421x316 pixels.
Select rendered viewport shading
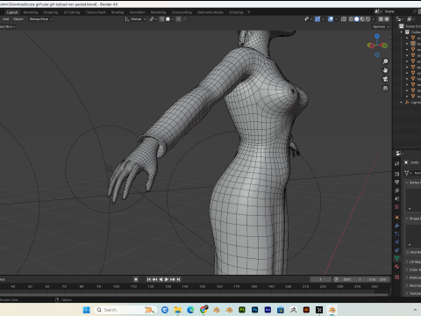367,19
